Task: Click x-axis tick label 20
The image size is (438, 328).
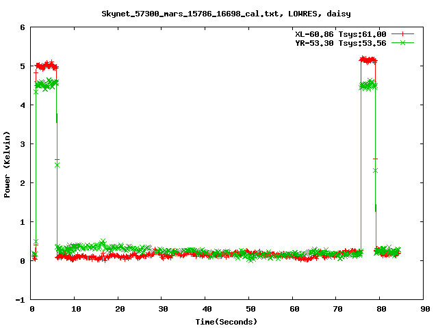Action: click(120, 309)
